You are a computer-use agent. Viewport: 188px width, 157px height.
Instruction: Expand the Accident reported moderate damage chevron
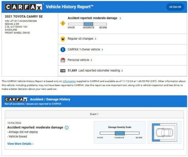(120, 18)
